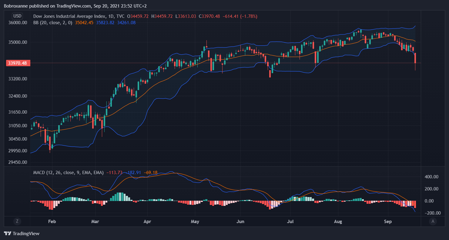449x240 pixels.
Task: Click the BB lower value 34261.08
Action: [126, 22]
